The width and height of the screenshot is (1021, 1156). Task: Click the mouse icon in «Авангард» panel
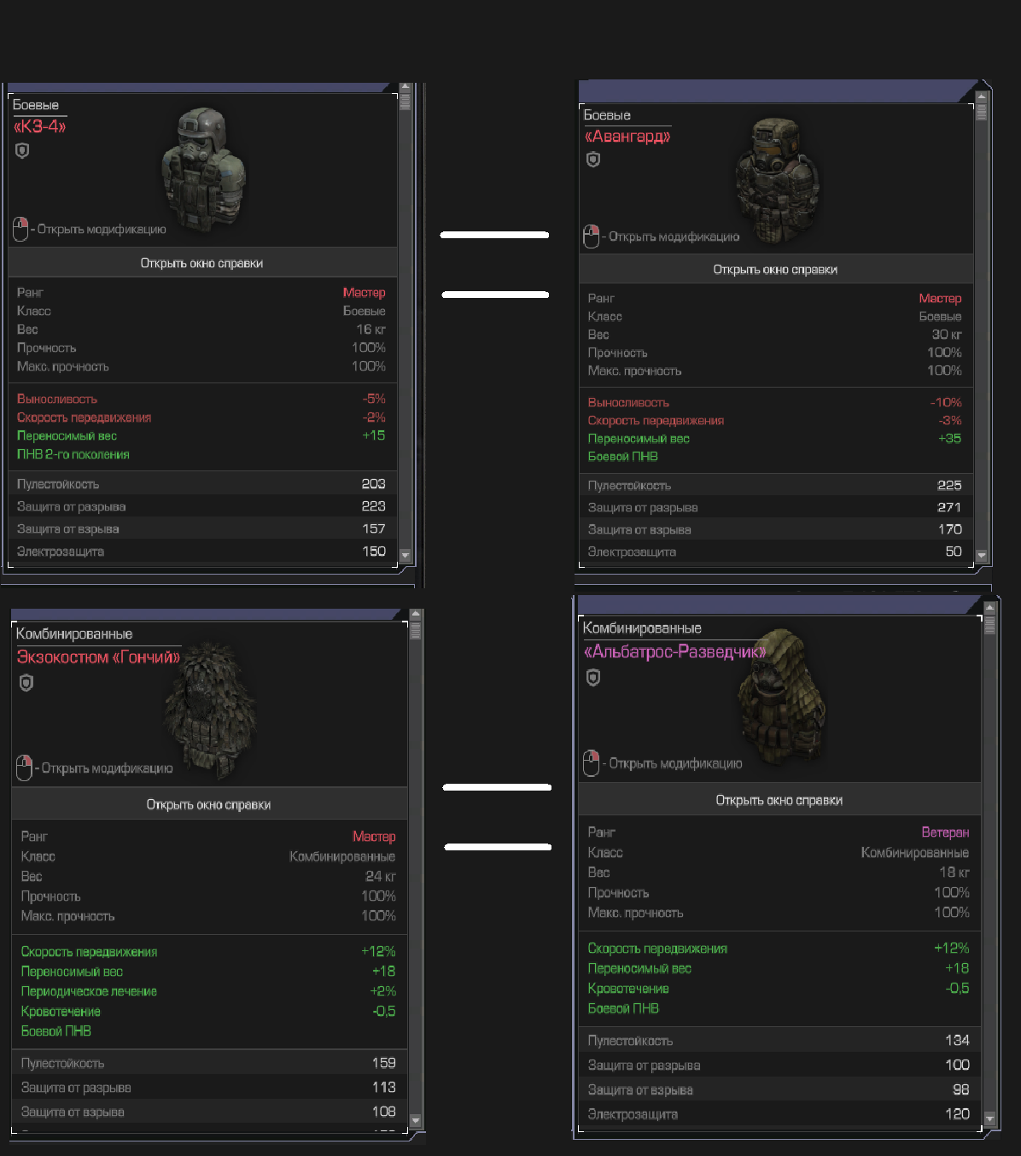[592, 236]
